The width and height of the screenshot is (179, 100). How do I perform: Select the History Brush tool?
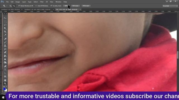(5, 49)
